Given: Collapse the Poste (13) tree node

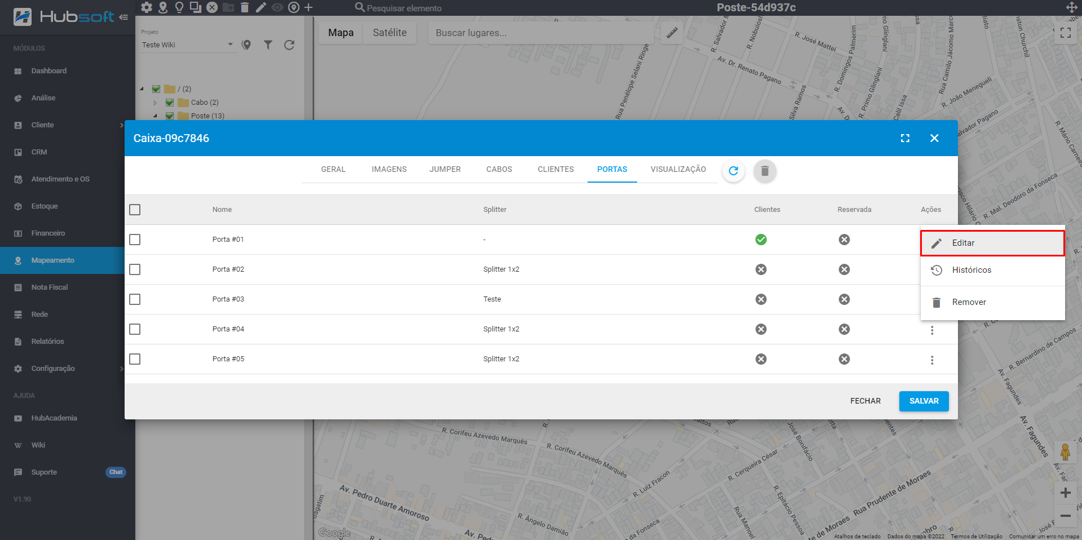Looking at the screenshot, I should pyautogui.click(x=156, y=116).
